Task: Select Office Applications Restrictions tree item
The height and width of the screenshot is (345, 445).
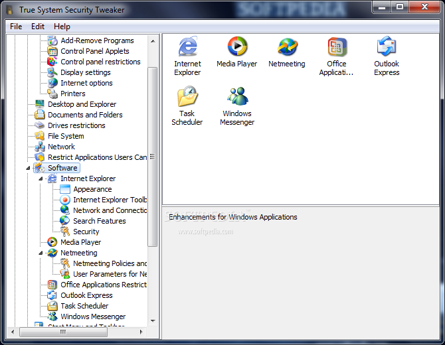Action: point(104,285)
